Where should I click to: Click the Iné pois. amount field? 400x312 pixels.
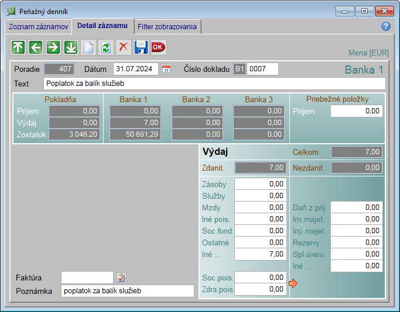261,219
